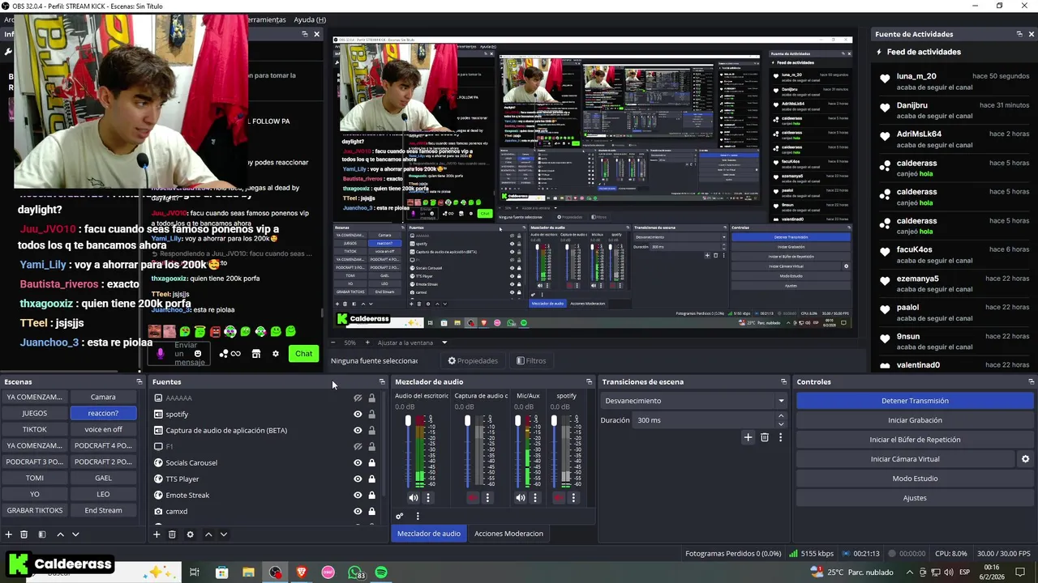Viewport: 1038px width, 583px height.
Task: Move source down in Fuentes toolbar
Action: click(x=224, y=534)
